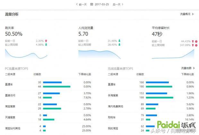Screen dimensions: 199x135
Task: Click green down arrow beside 4.98%
Action: click(x=46, y=45)
